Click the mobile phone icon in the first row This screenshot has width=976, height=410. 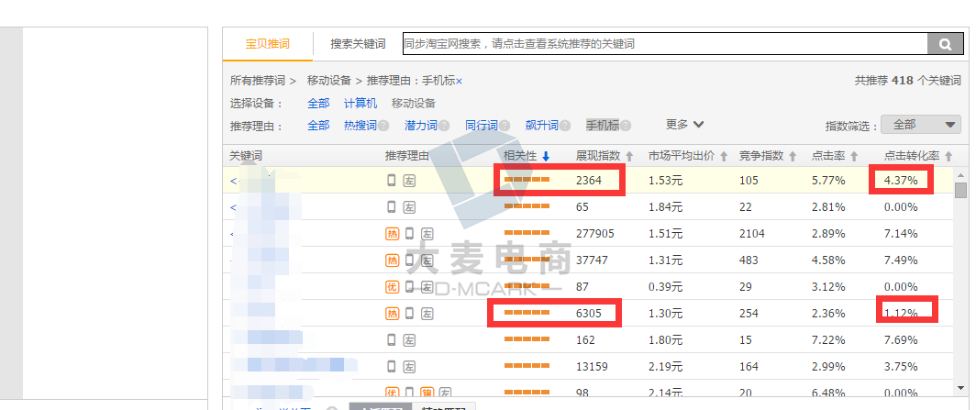(392, 181)
